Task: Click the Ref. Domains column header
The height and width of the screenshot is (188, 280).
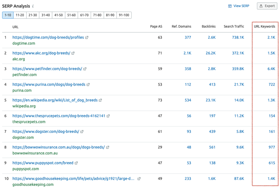Action: point(181,27)
